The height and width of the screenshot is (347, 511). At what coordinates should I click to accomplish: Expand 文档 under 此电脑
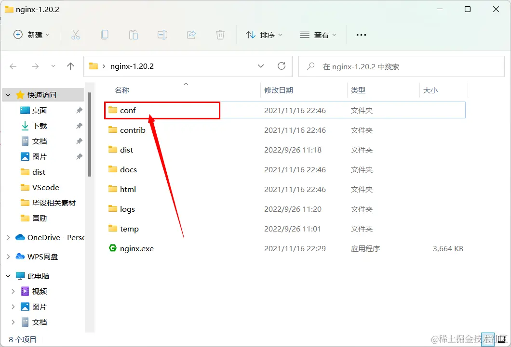tap(13, 322)
